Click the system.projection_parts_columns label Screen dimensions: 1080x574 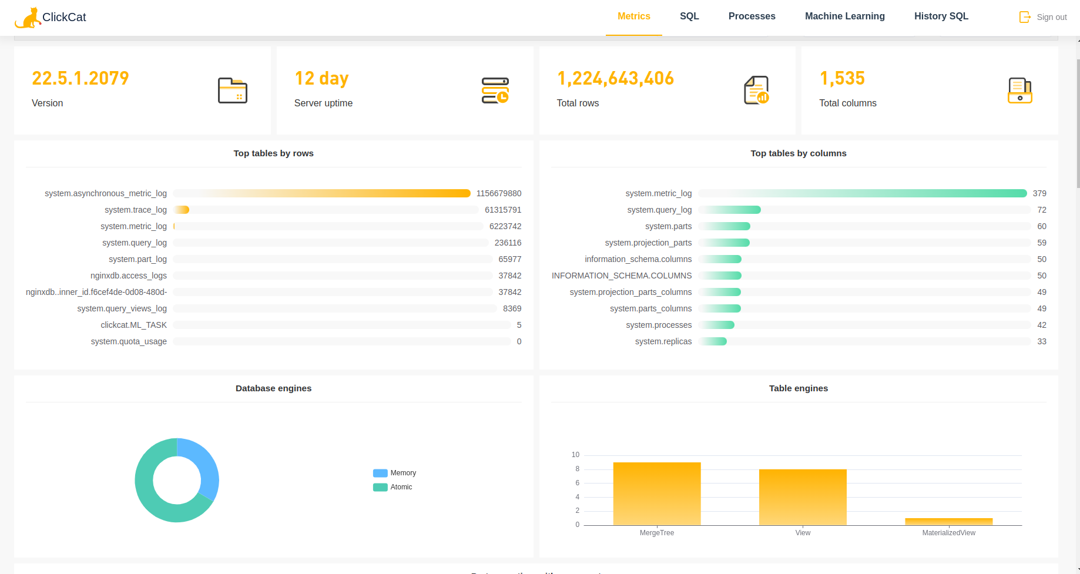click(x=631, y=292)
